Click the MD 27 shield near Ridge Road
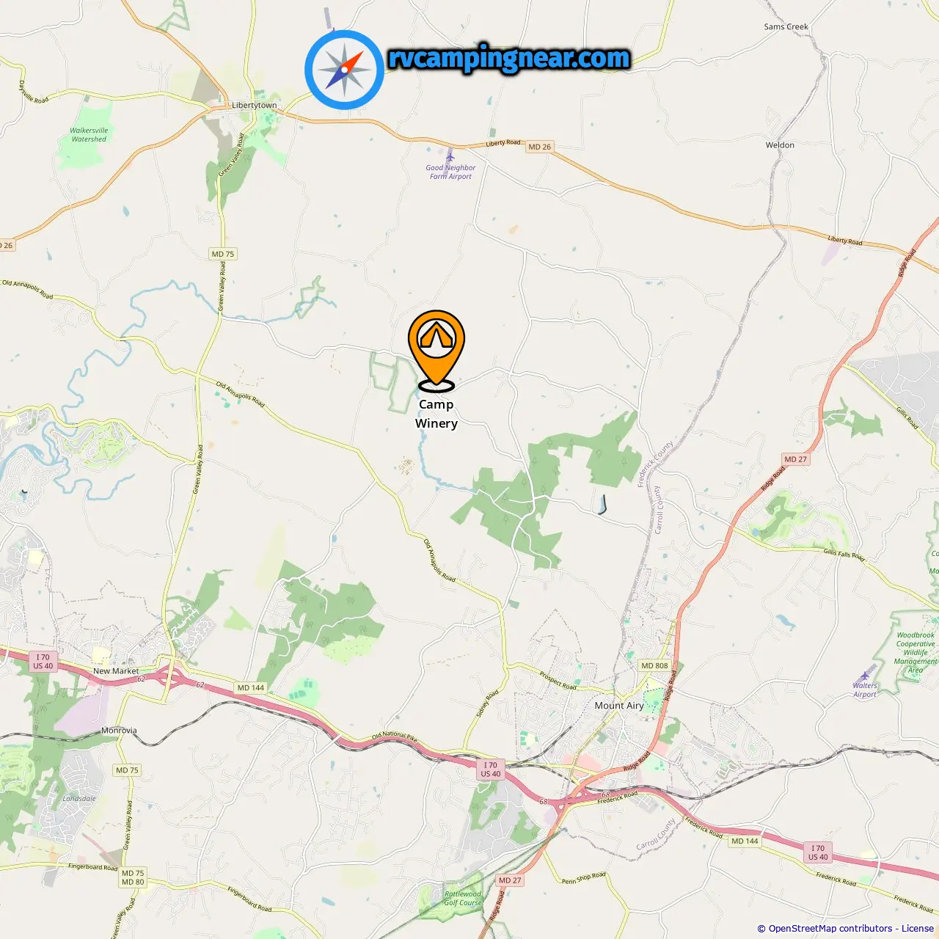 [795, 459]
